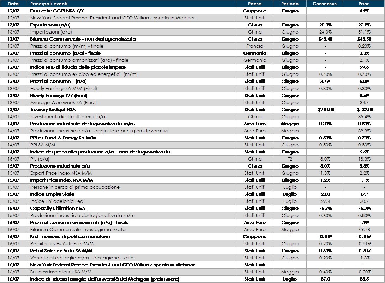
Task: Click the Consensus column header
Action: click(x=325, y=4)
